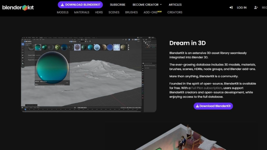Click the download icon in the top Download BlenderKit button
The width and height of the screenshot is (267, 150).
pyautogui.click(x=62, y=5)
